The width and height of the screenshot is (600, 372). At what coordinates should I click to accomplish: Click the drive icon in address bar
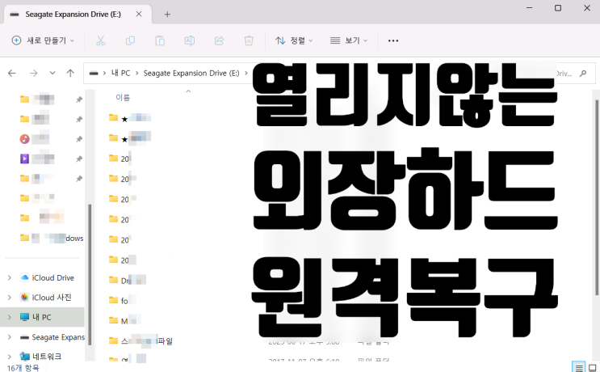(94, 73)
